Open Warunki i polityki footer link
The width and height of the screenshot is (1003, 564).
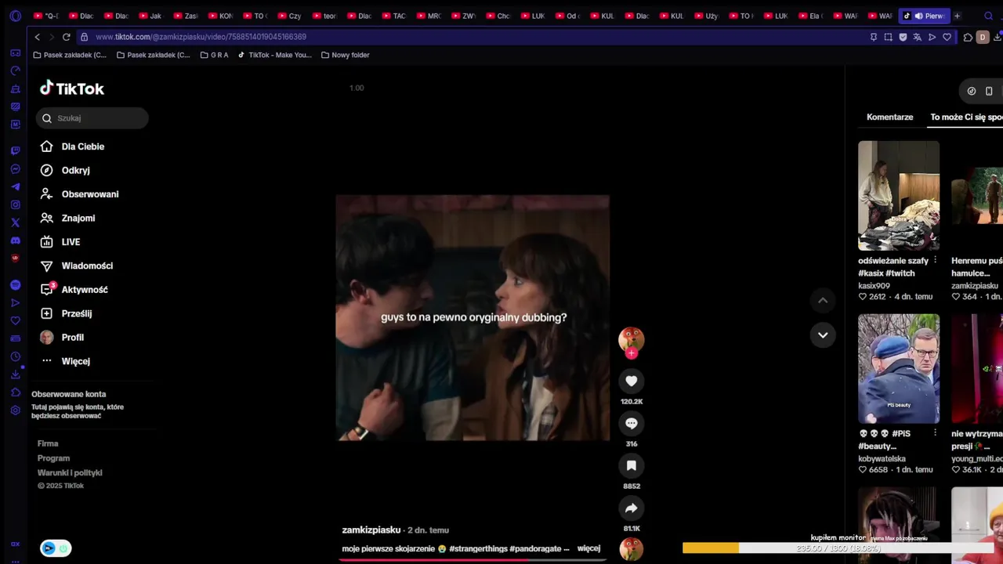pyautogui.click(x=70, y=473)
